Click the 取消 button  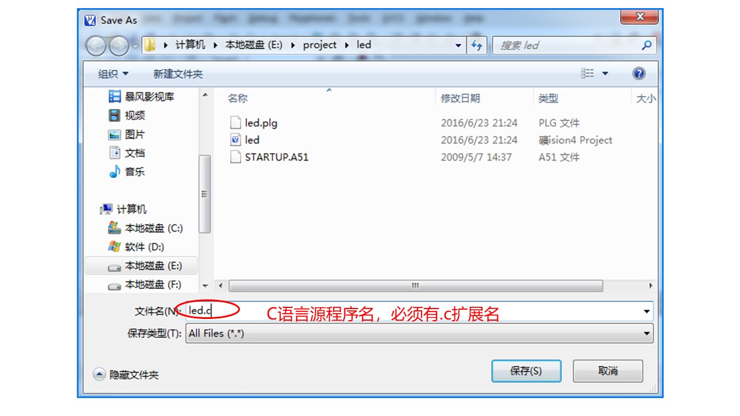(608, 371)
